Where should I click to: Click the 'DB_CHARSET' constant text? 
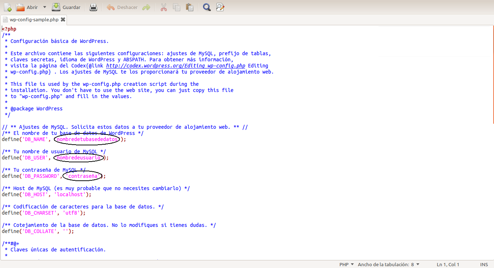point(39,213)
